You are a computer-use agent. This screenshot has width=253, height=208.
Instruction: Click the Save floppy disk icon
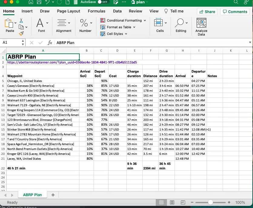[39, 2]
